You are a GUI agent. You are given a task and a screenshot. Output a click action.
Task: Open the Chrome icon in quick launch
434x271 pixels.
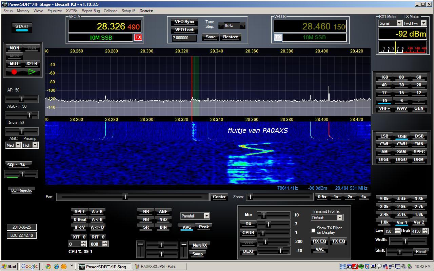[x=48, y=267]
